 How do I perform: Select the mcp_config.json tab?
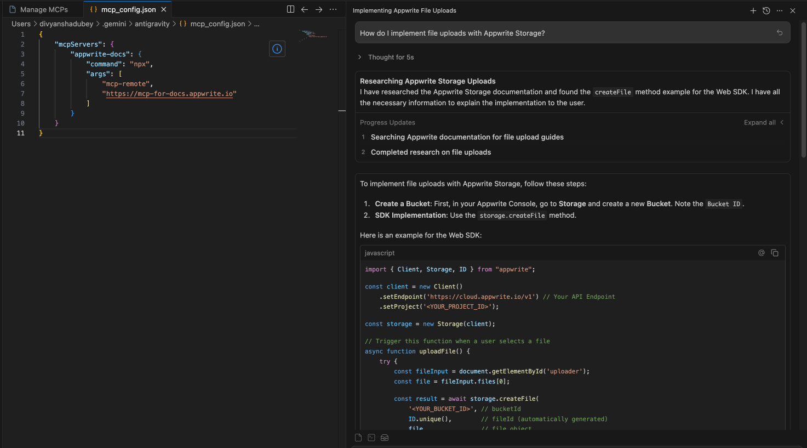(x=127, y=9)
